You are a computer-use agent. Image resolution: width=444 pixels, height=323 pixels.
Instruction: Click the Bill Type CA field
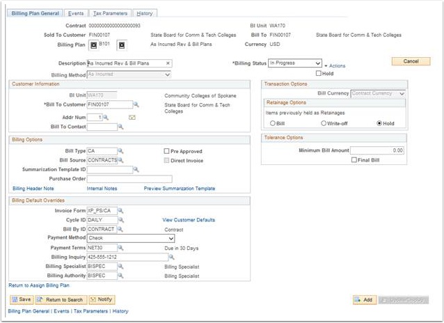coord(102,151)
